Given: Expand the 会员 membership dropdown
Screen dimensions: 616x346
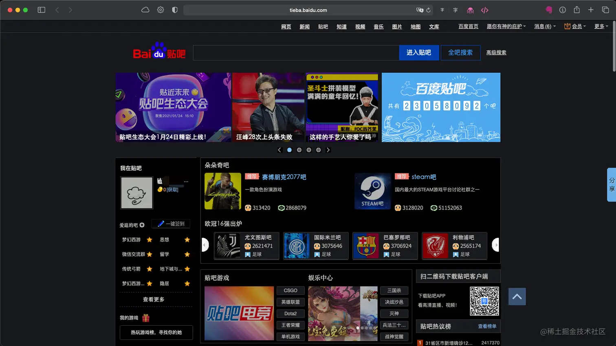Looking at the screenshot, I should point(575,26).
